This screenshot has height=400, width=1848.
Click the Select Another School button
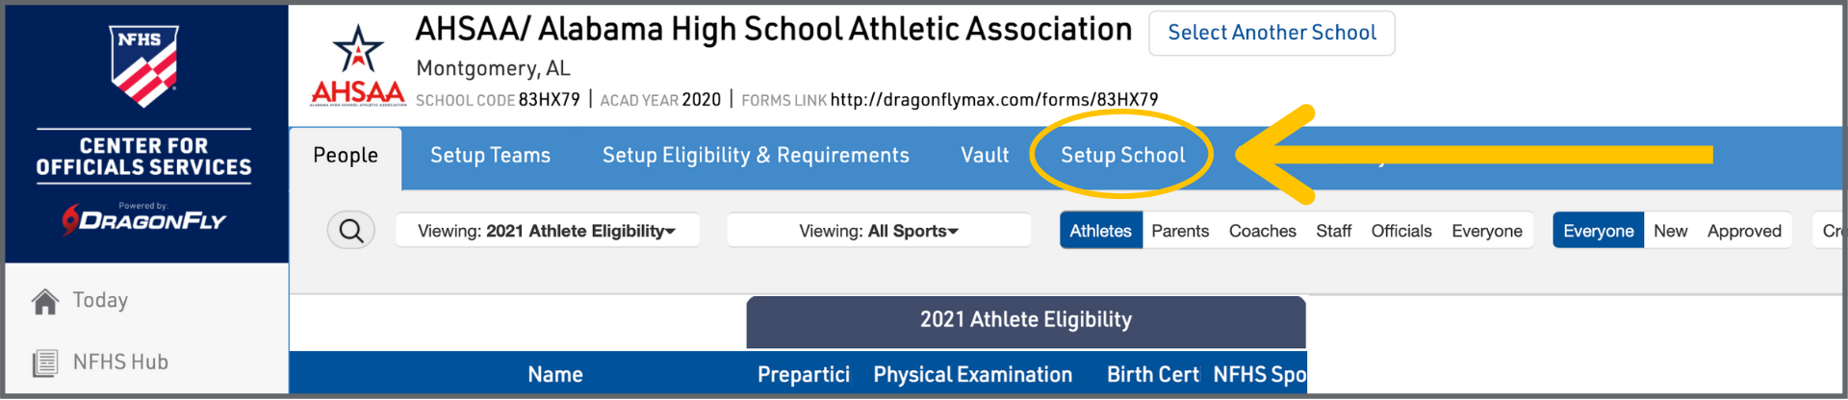(1271, 34)
